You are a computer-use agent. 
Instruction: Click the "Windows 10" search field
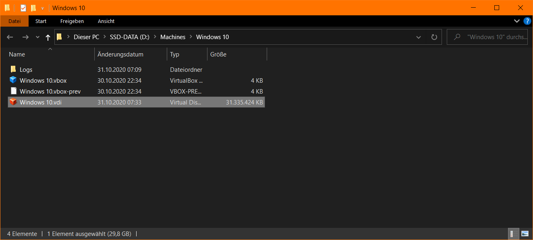[487, 37]
